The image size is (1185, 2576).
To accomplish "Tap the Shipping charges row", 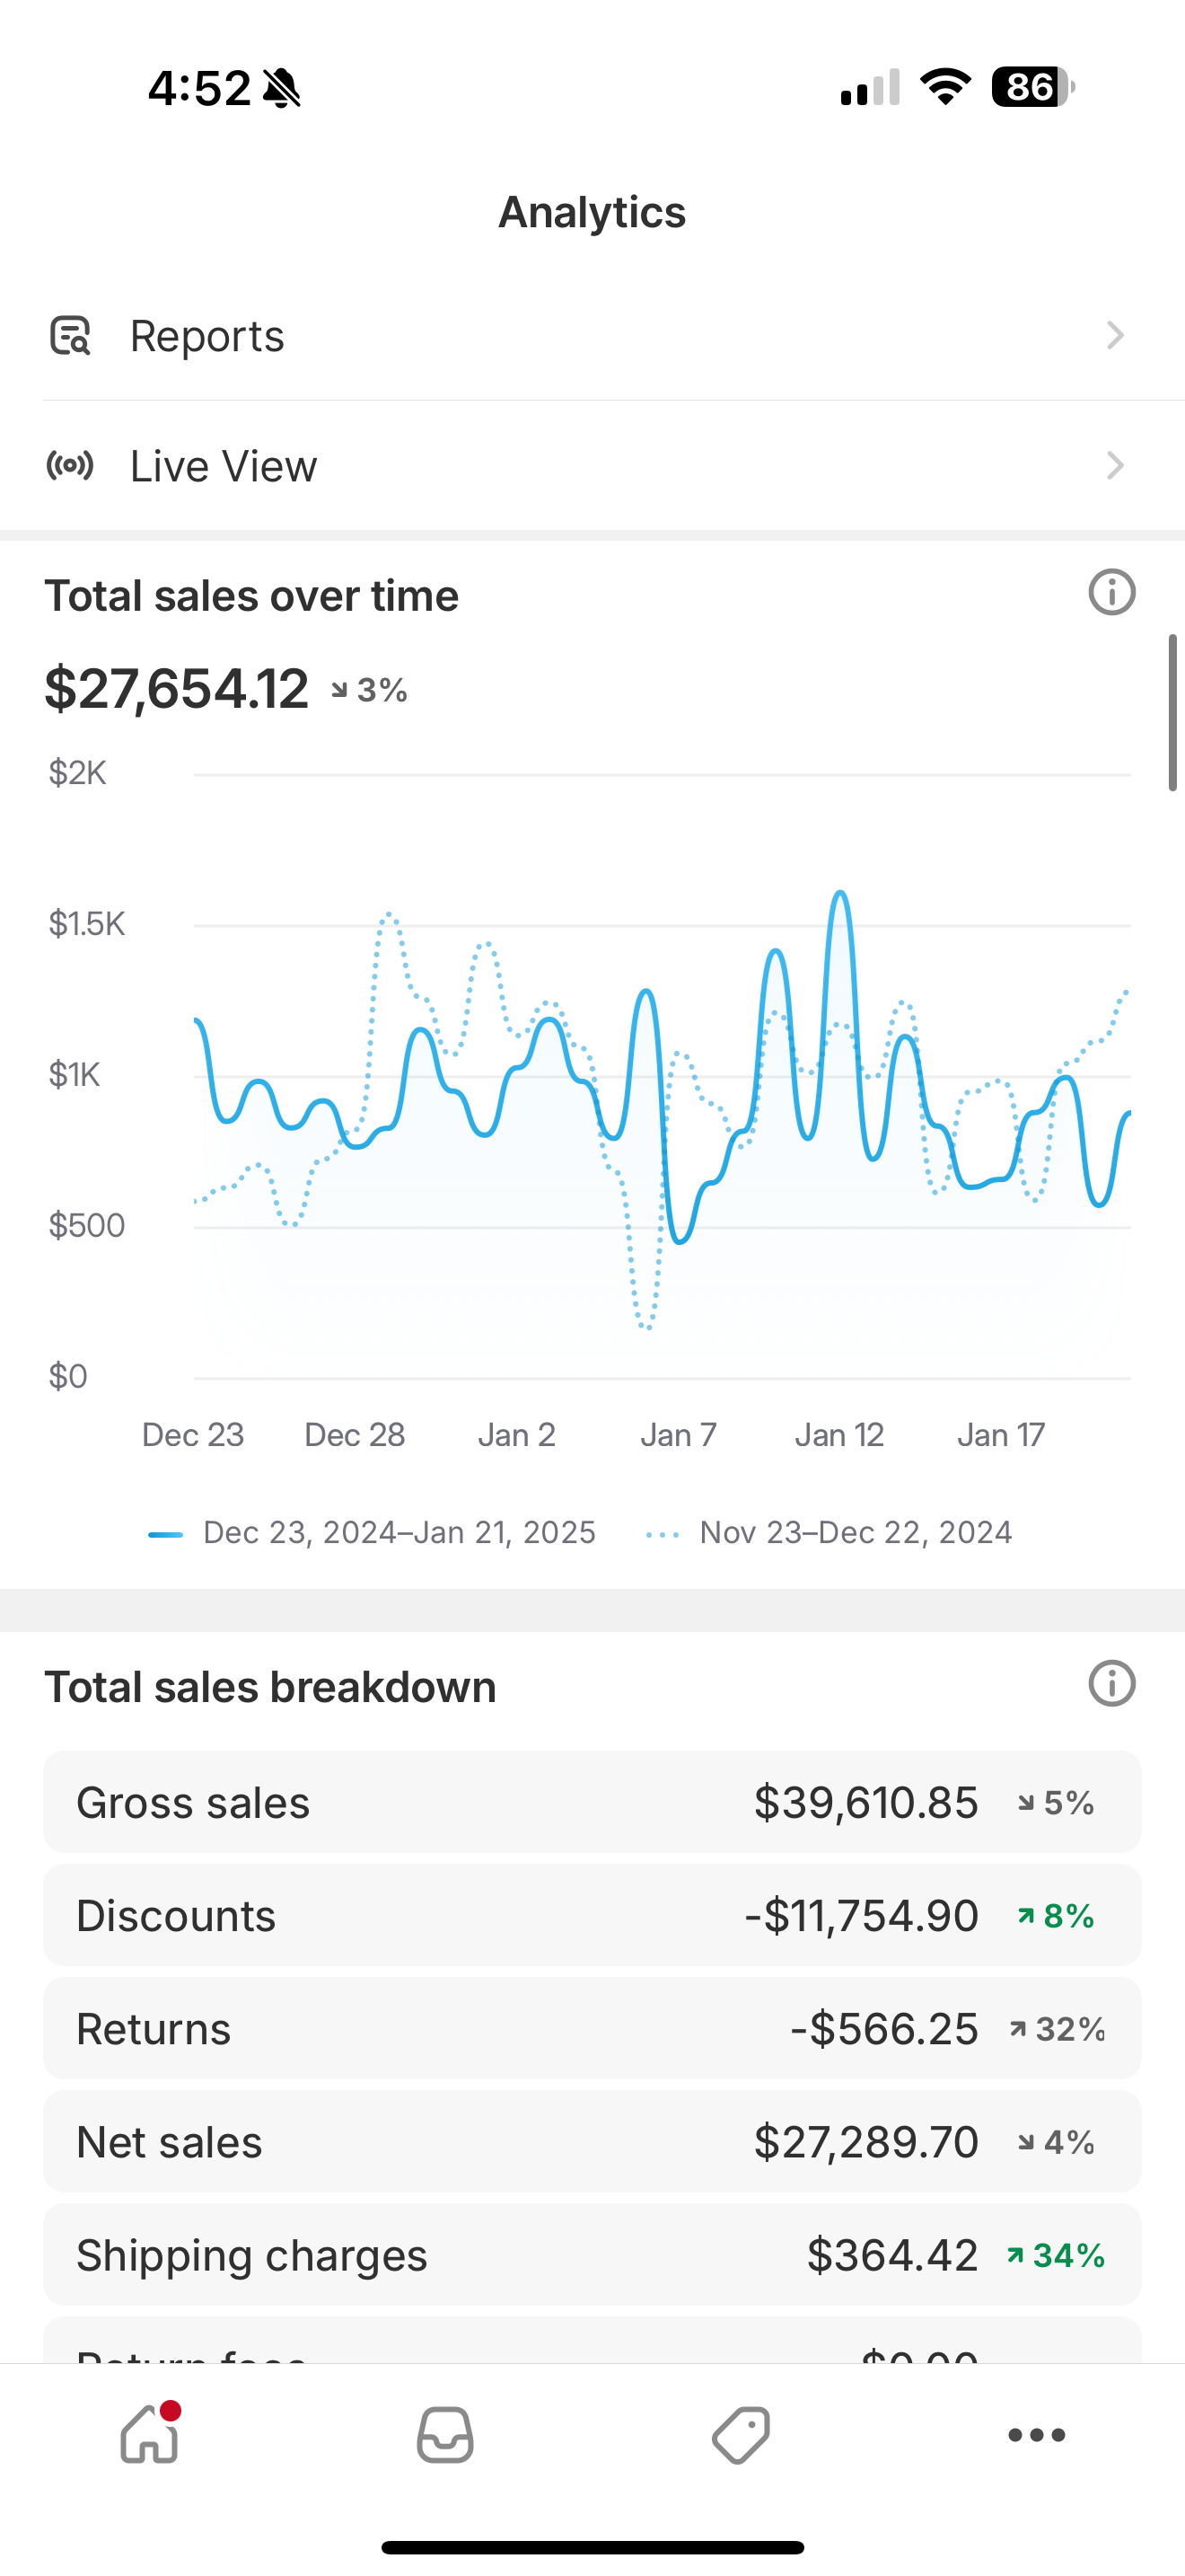I will click(592, 2254).
